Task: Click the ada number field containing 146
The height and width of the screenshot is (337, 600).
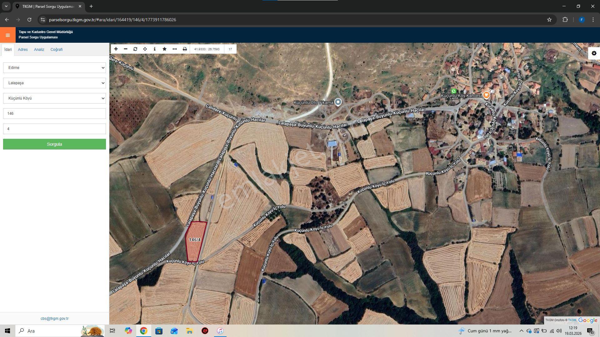Action: click(54, 114)
